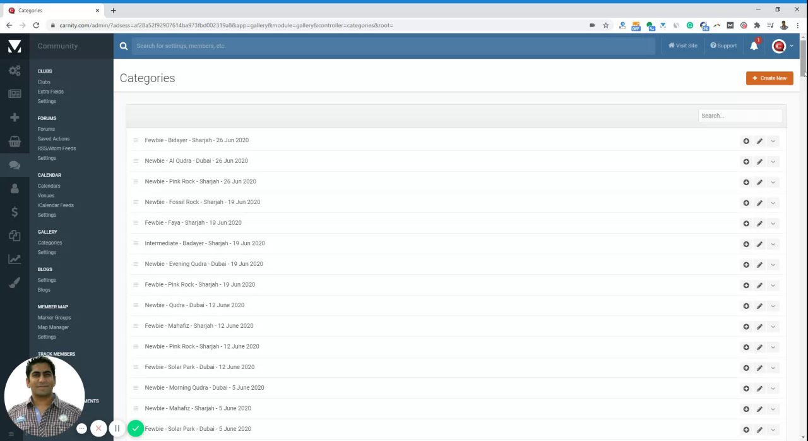Click the Invision Community logo
This screenshot has height=441, width=808.
click(x=15, y=46)
